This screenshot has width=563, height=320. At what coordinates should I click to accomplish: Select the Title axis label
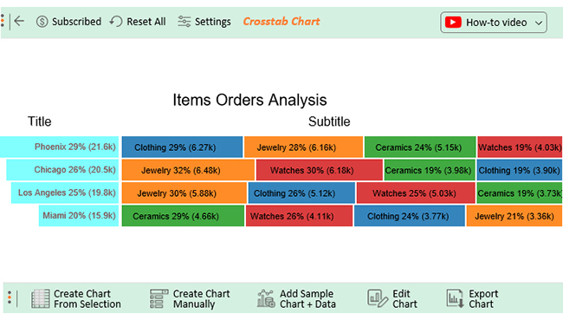pos(40,121)
